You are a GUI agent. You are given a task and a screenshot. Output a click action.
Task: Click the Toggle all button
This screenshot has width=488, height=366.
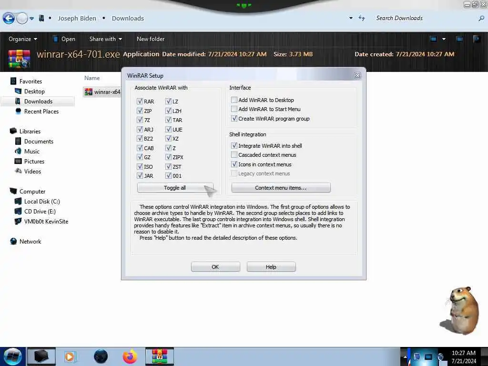175,188
